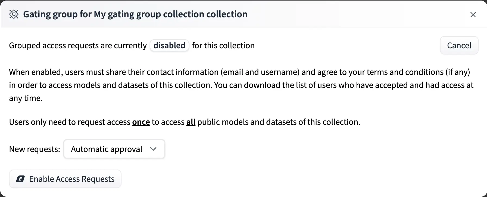
Task: Click the E icon on Enable Access Requests
Action: coord(20,179)
